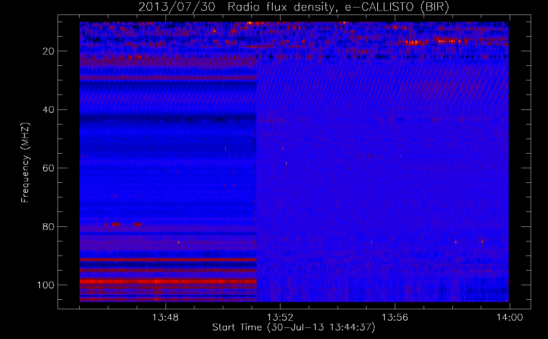Click the 'Frequency (MHZ)' y-axis label
The width and height of the screenshot is (548, 339).
(25, 162)
